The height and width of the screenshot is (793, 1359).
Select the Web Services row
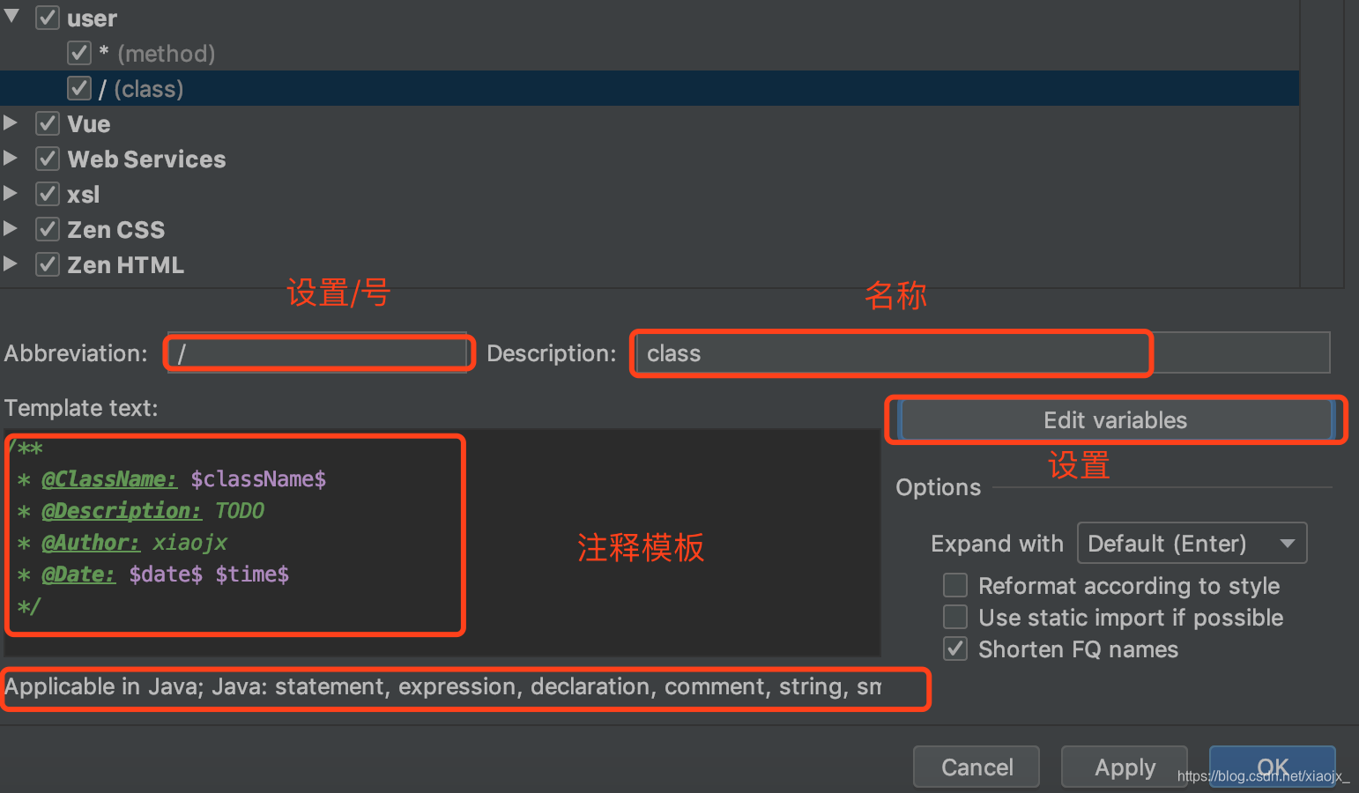pos(650,159)
